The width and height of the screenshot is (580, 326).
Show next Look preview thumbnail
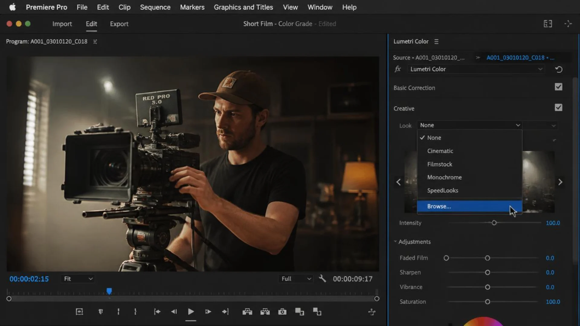point(560,182)
